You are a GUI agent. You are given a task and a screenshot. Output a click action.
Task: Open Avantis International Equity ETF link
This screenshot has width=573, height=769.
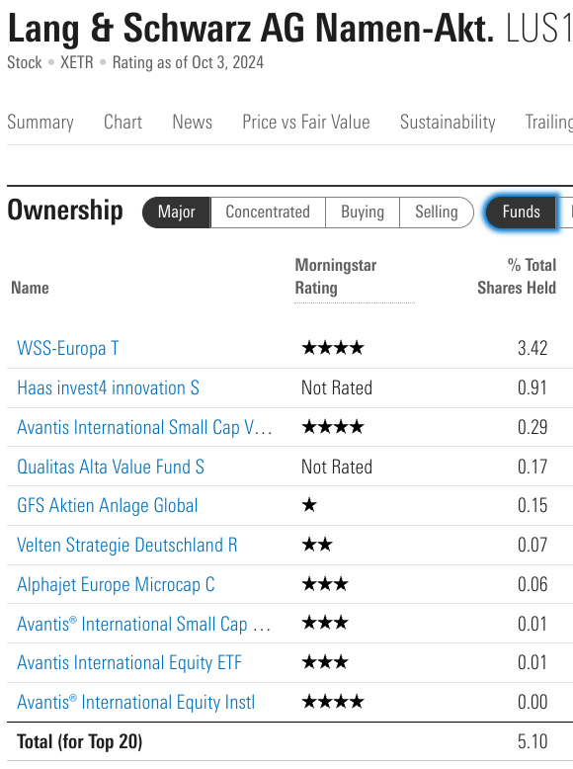[129, 662]
